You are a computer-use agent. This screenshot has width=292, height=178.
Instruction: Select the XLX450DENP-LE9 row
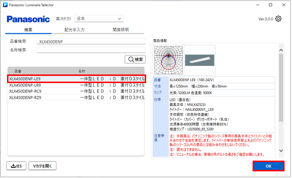(x=77, y=79)
